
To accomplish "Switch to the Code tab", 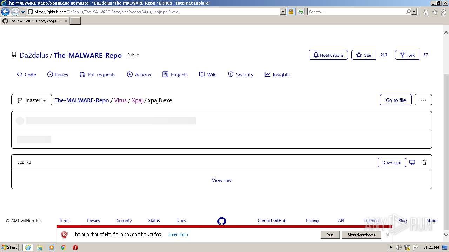I will 26,75.
